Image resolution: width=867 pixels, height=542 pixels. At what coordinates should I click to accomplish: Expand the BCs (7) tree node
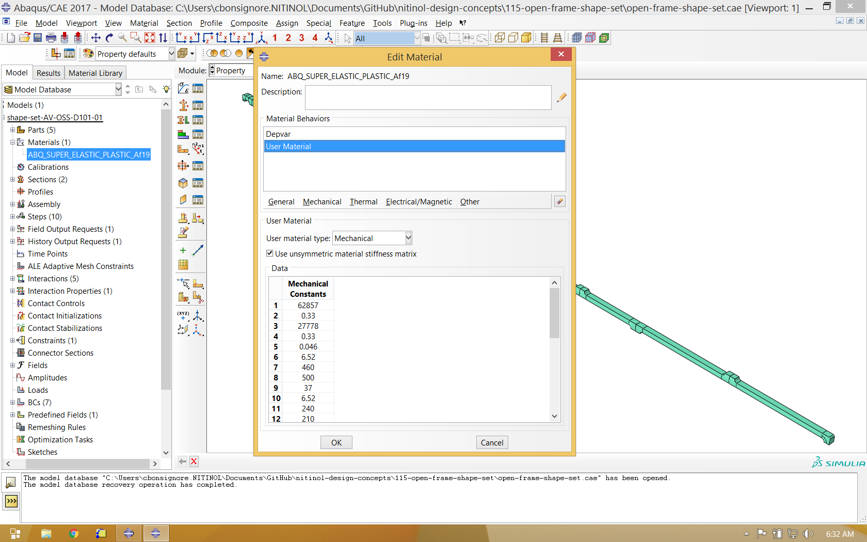coord(12,402)
